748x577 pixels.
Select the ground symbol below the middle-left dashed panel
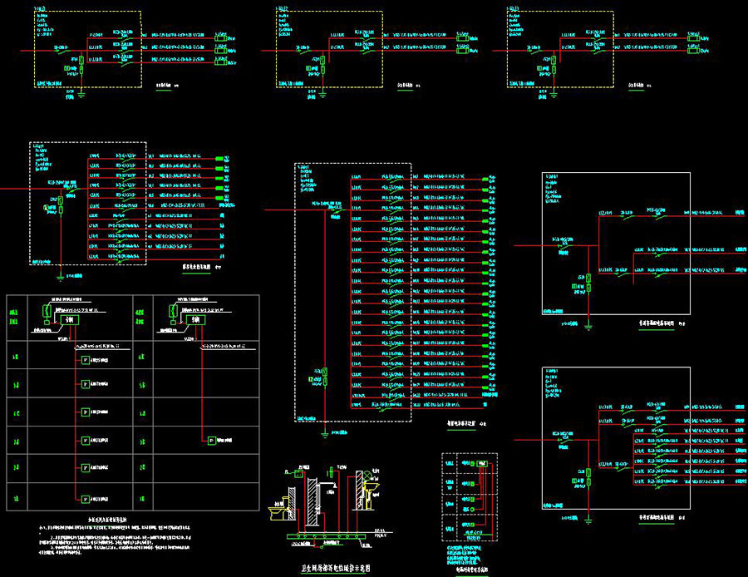(x=61, y=278)
